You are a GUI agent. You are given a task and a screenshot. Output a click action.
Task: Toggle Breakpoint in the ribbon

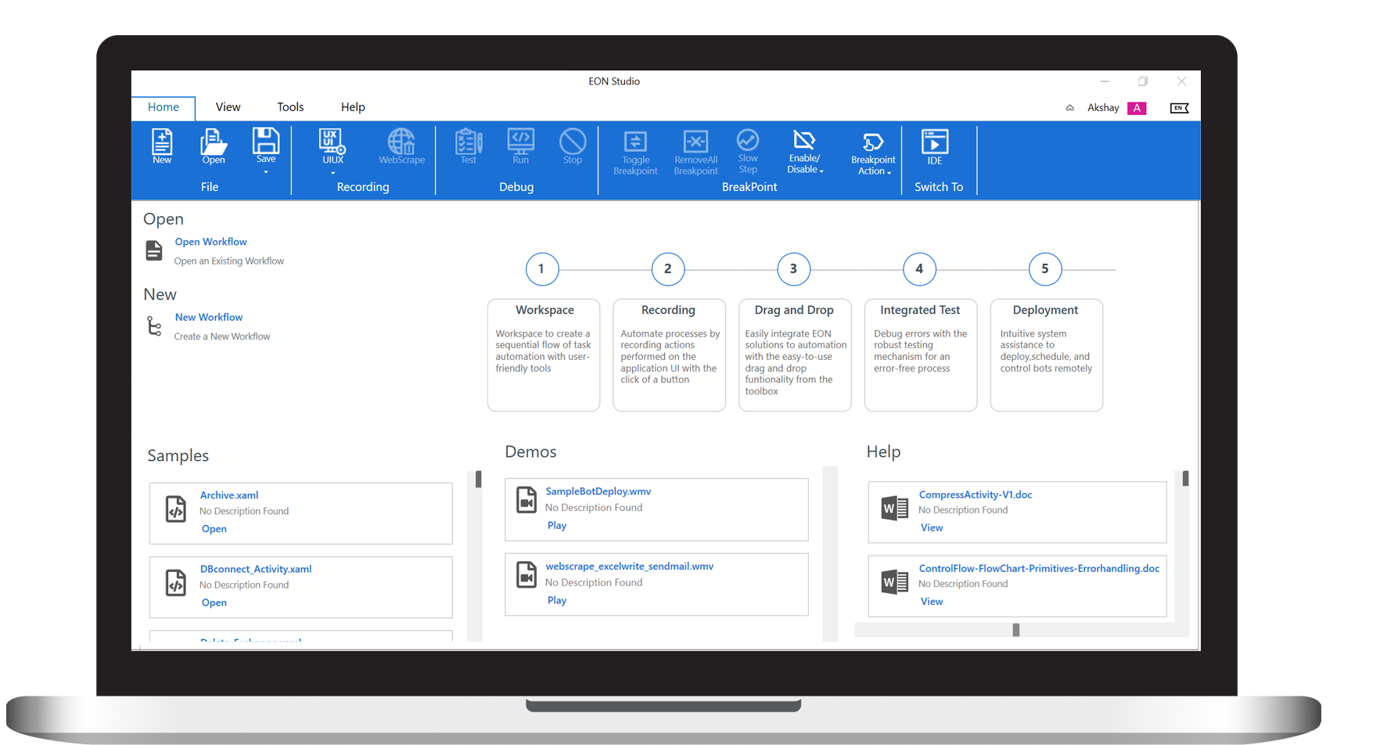pyautogui.click(x=635, y=153)
